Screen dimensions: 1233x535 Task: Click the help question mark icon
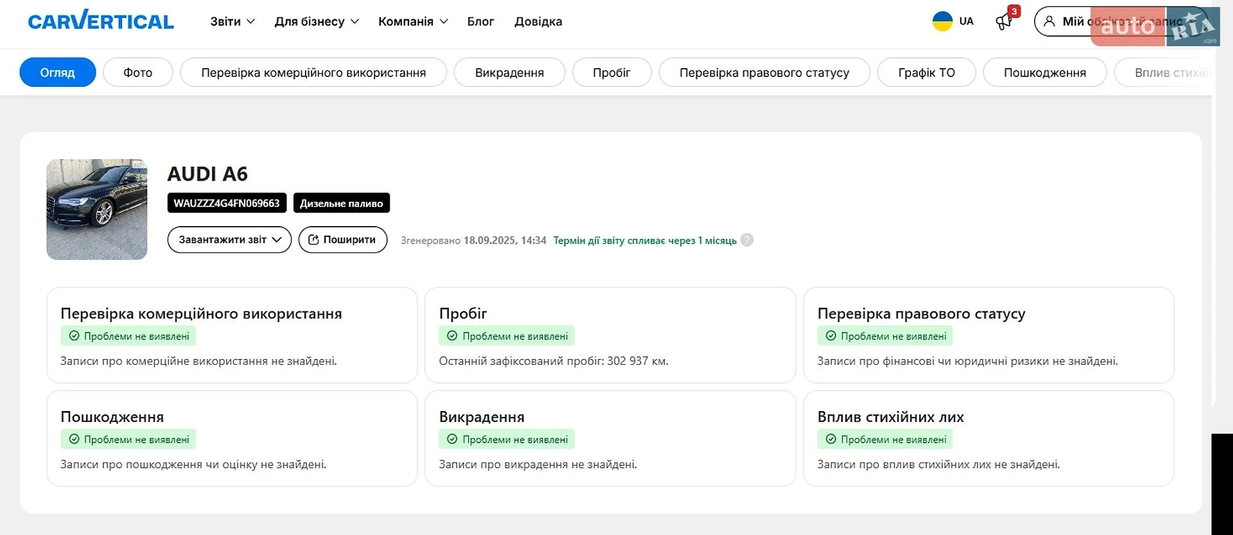[747, 240]
